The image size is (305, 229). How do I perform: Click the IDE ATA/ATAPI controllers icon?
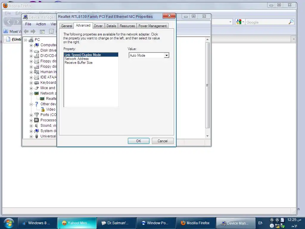(37, 77)
